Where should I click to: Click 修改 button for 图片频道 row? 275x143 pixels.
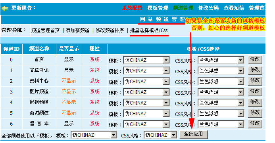pyautogui.click(x=255, y=92)
